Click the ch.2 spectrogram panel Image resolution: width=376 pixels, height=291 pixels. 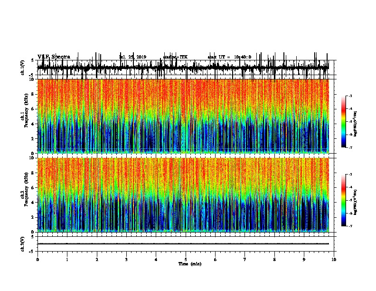183,195
